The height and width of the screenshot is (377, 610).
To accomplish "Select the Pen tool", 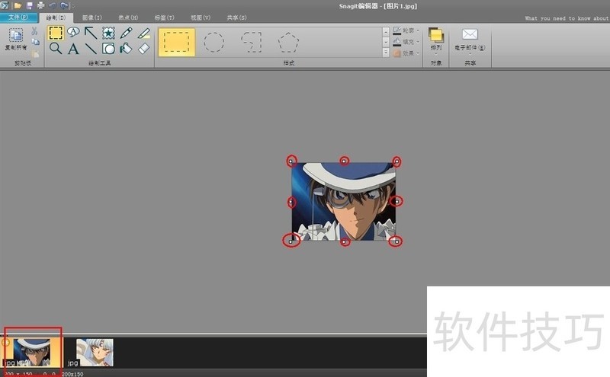I will [126, 33].
